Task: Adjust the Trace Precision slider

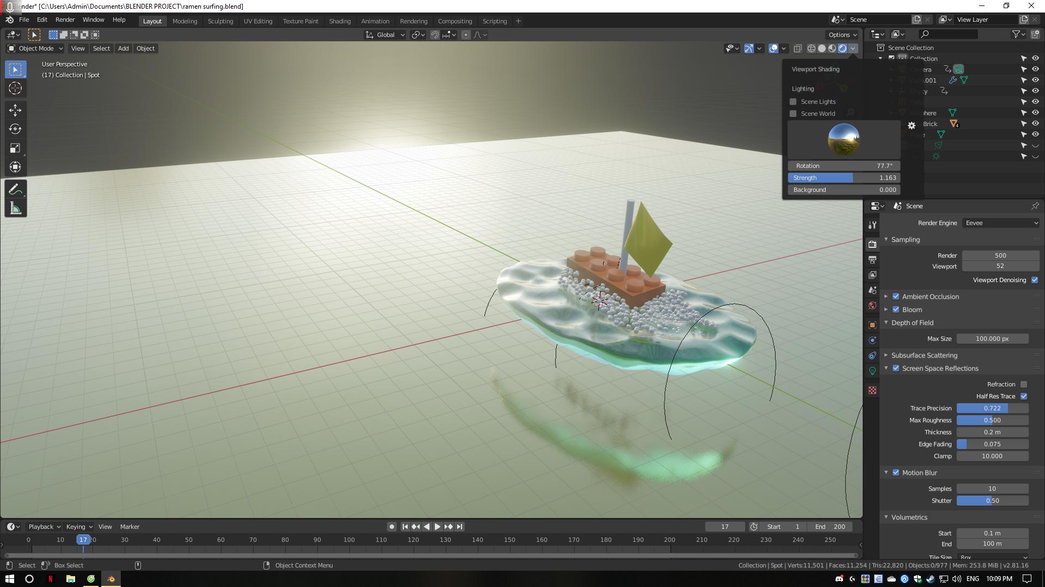Action: click(992, 408)
